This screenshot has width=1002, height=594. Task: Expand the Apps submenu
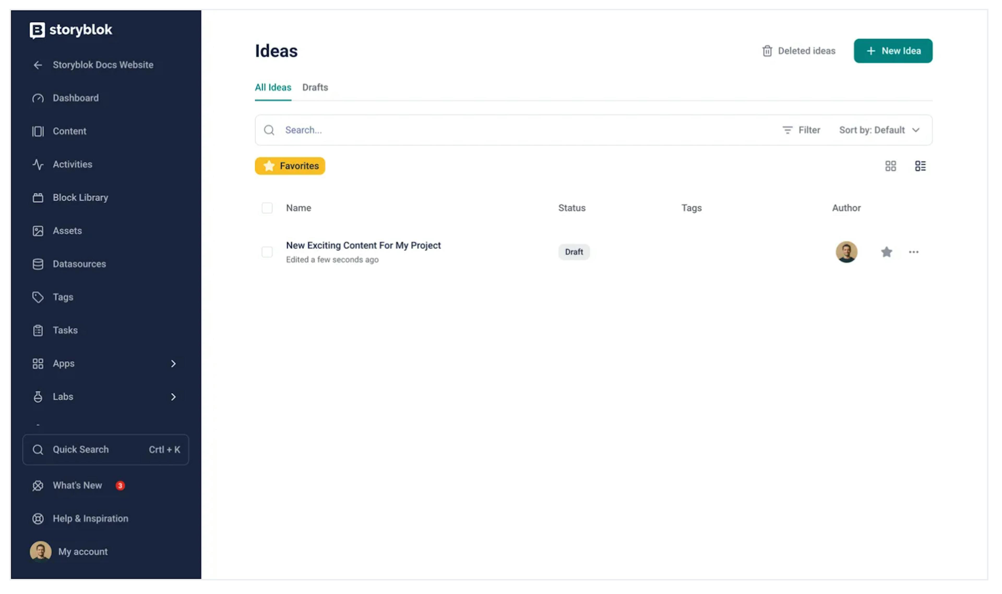click(173, 363)
